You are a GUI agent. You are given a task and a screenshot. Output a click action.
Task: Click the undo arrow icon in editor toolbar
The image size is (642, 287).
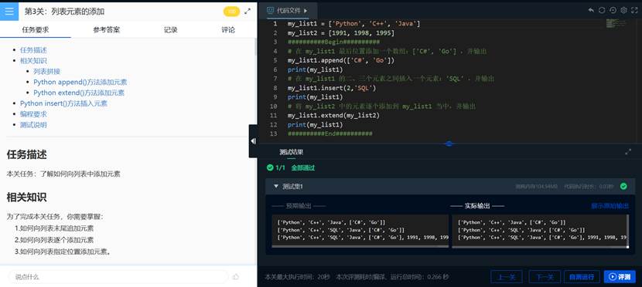tap(591, 10)
